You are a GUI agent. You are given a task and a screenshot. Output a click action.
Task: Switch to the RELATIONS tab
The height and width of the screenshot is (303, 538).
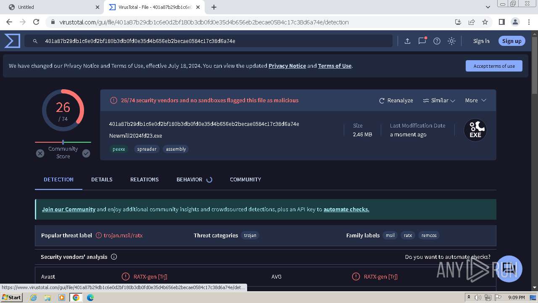pos(144,179)
